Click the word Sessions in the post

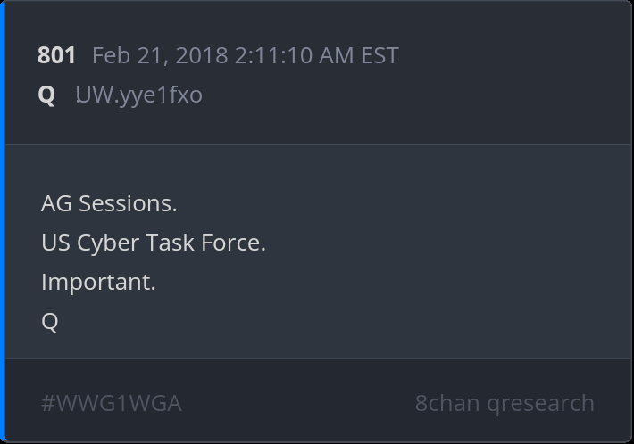click(128, 203)
